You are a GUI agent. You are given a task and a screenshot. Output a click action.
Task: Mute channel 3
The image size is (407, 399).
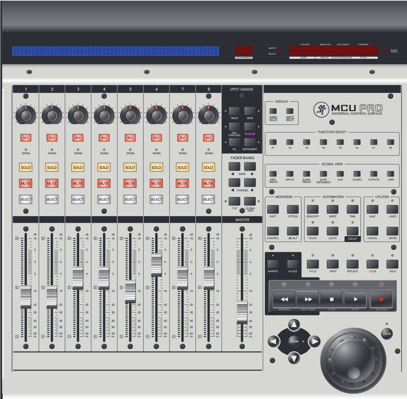point(78,183)
